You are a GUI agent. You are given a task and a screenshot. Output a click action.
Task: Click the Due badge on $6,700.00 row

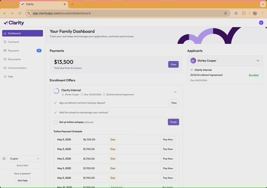tap(113, 139)
